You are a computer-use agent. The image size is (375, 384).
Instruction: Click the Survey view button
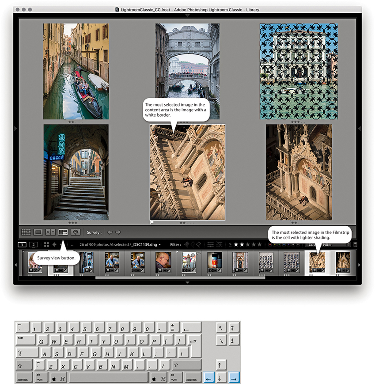pos(63,232)
